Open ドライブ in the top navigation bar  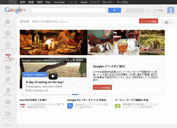click(95, 2)
